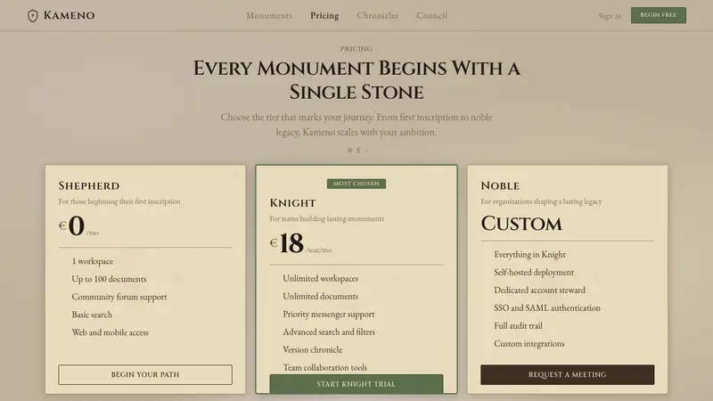Click 'Custom integrations' feature
This screenshot has width=713, height=401.
529,344
